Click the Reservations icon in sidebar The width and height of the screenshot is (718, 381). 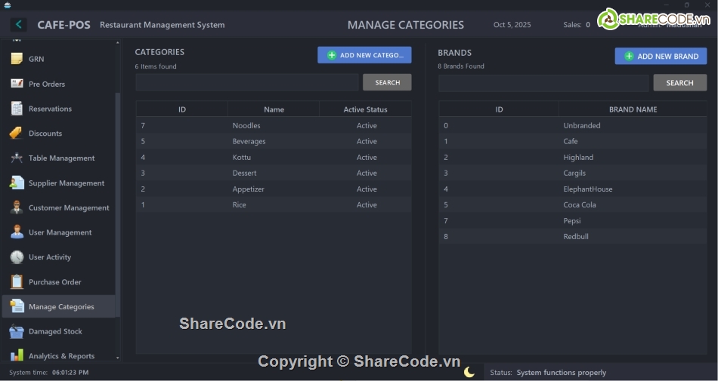[x=17, y=109]
